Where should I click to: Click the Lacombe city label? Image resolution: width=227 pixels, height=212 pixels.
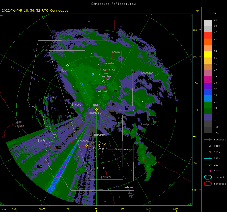pyautogui.click(x=109, y=63)
